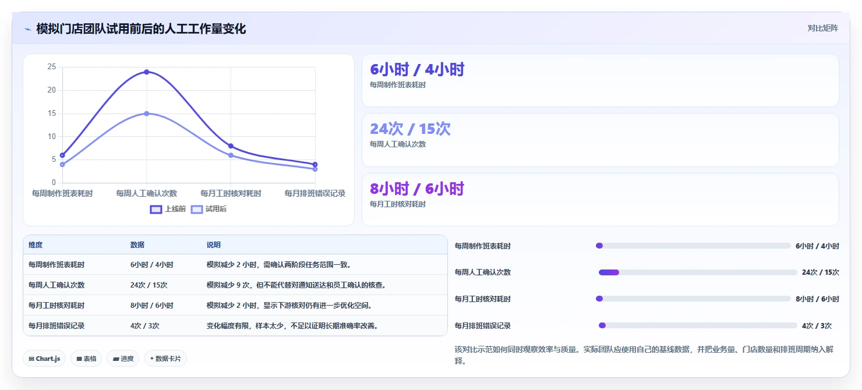862x390 pixels.
Task: Click progress bar for 每周人工确认次数
Action: click(698, 272)
